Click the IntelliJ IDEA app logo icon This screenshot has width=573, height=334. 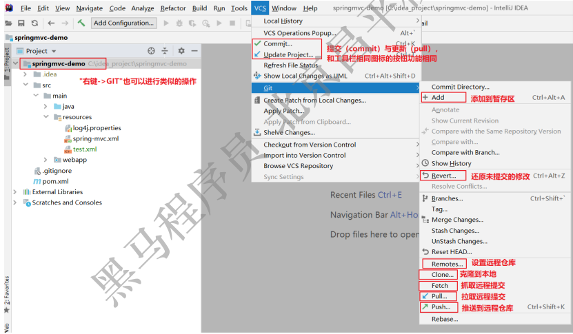click(x=9, y=8)
